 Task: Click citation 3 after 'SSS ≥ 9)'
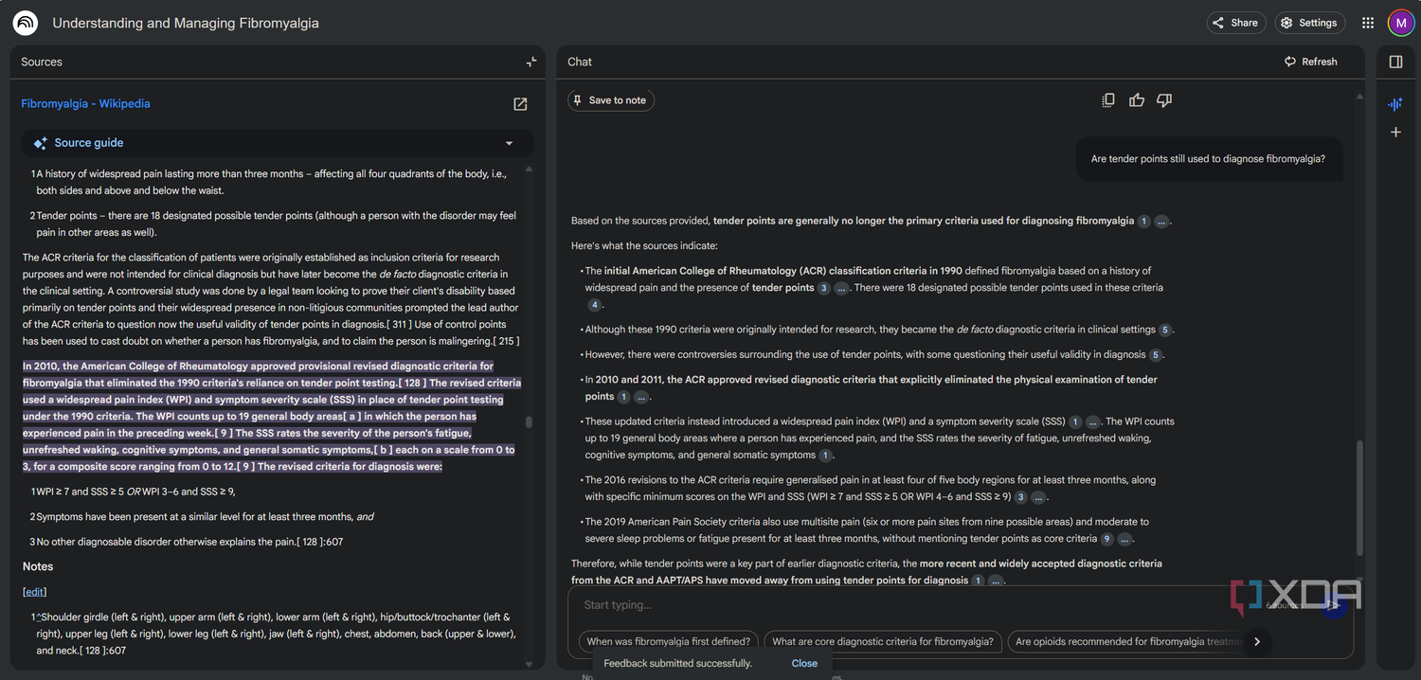tap(1020, 497)
